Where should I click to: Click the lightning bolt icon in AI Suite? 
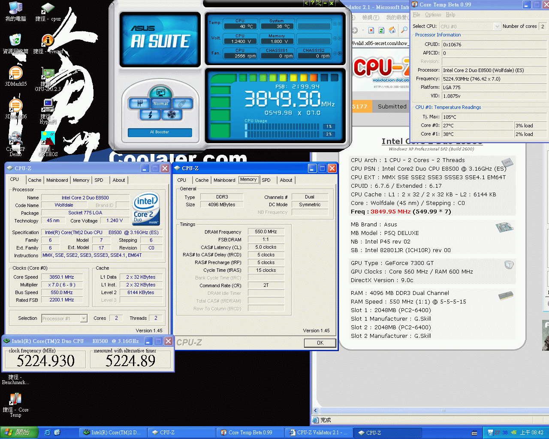point(150,114)
